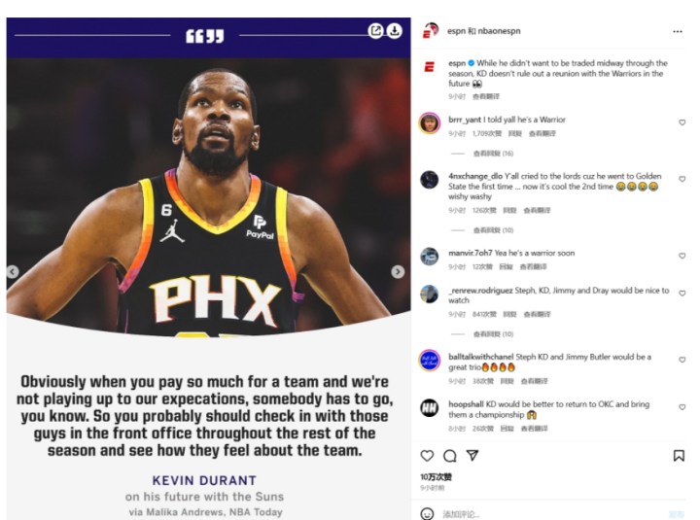
Task: Click the open-in-new-window icon on the image
Action: (376, 30)
